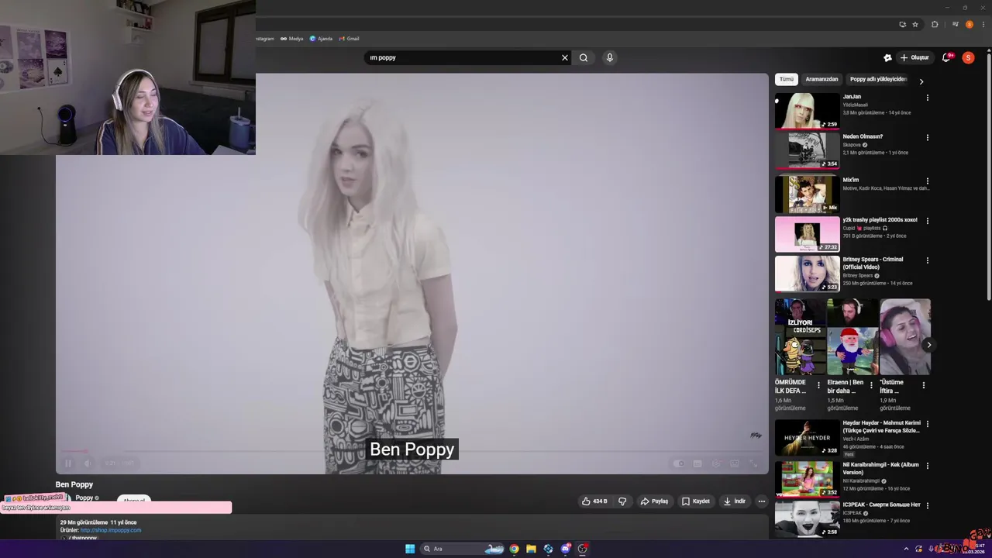Open Nil Karaibrahimgil - Kek video
Image resolution: width=992 pixels, height=558 pixels.
coord(808,478)
